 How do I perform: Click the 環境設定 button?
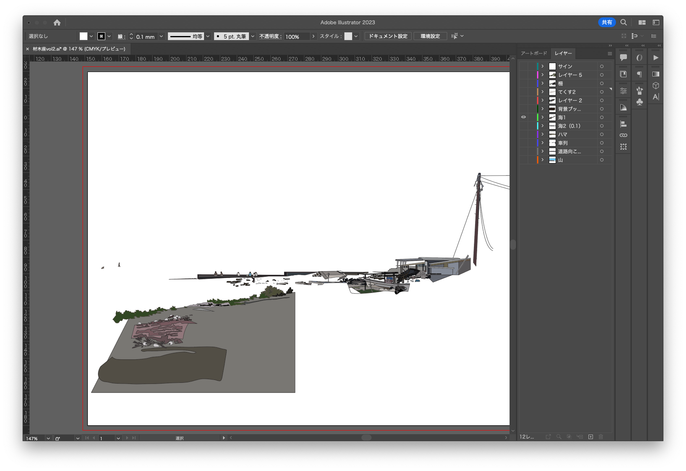point(430,36)
